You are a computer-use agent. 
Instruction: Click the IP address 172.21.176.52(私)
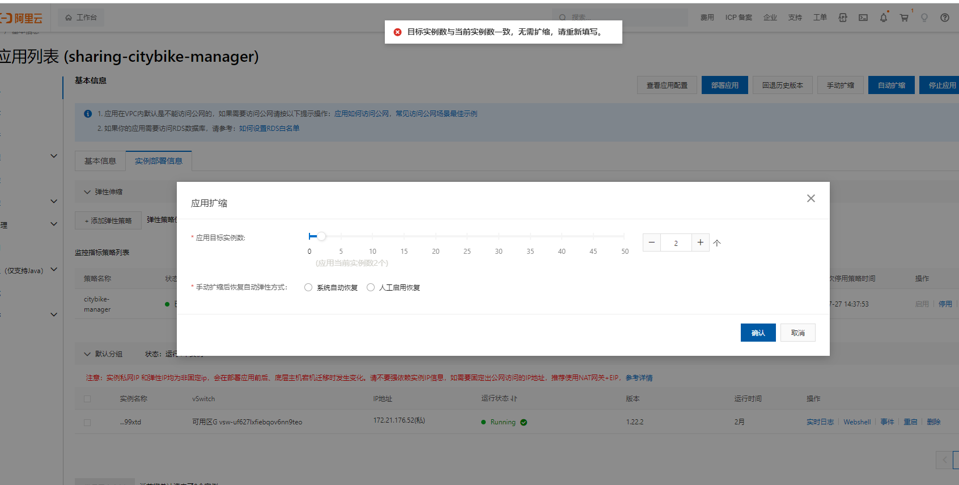coord(399,420)
